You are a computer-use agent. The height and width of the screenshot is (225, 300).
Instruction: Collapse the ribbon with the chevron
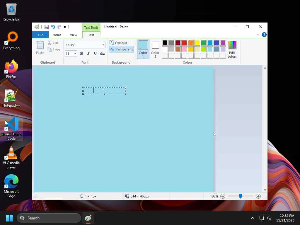click(258, 35)
